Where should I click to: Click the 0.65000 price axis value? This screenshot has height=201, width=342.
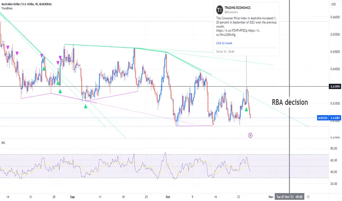[335, 52]
